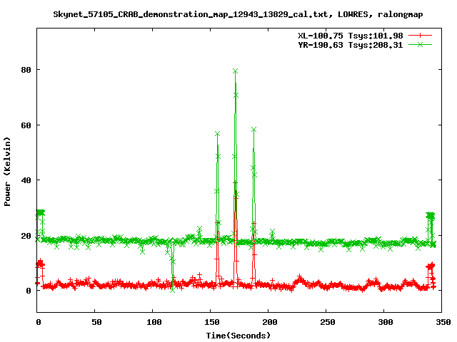457x342 pixels.
Task: Pick the green peak near 155 seconds
Action: (217, 133)
